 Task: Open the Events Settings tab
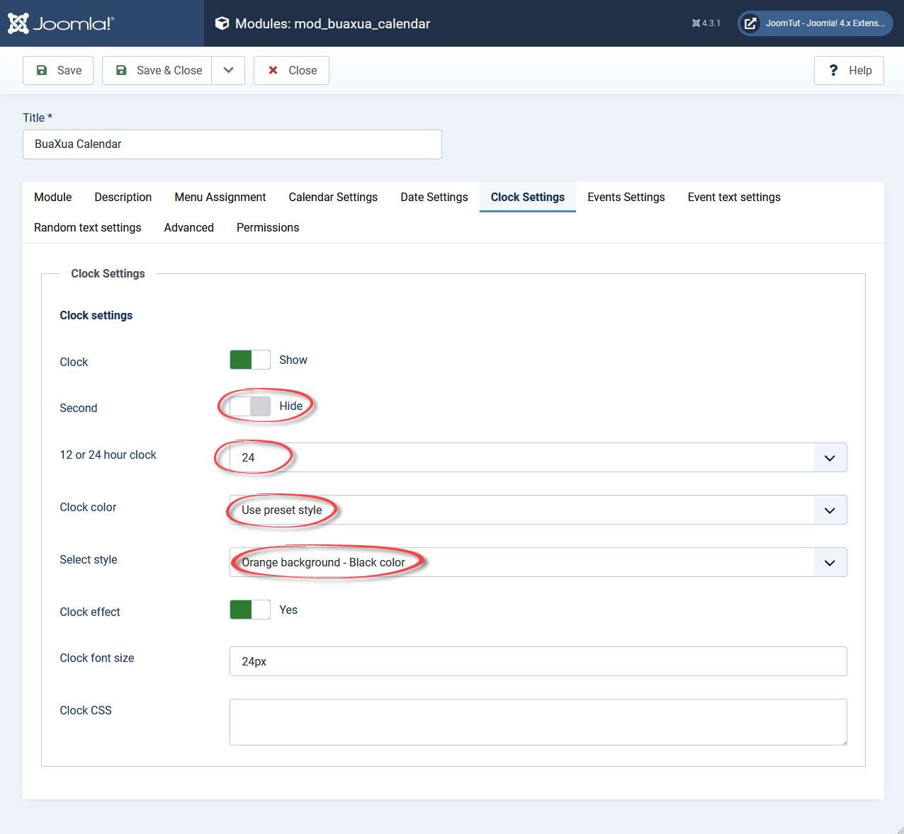[626, 197]
